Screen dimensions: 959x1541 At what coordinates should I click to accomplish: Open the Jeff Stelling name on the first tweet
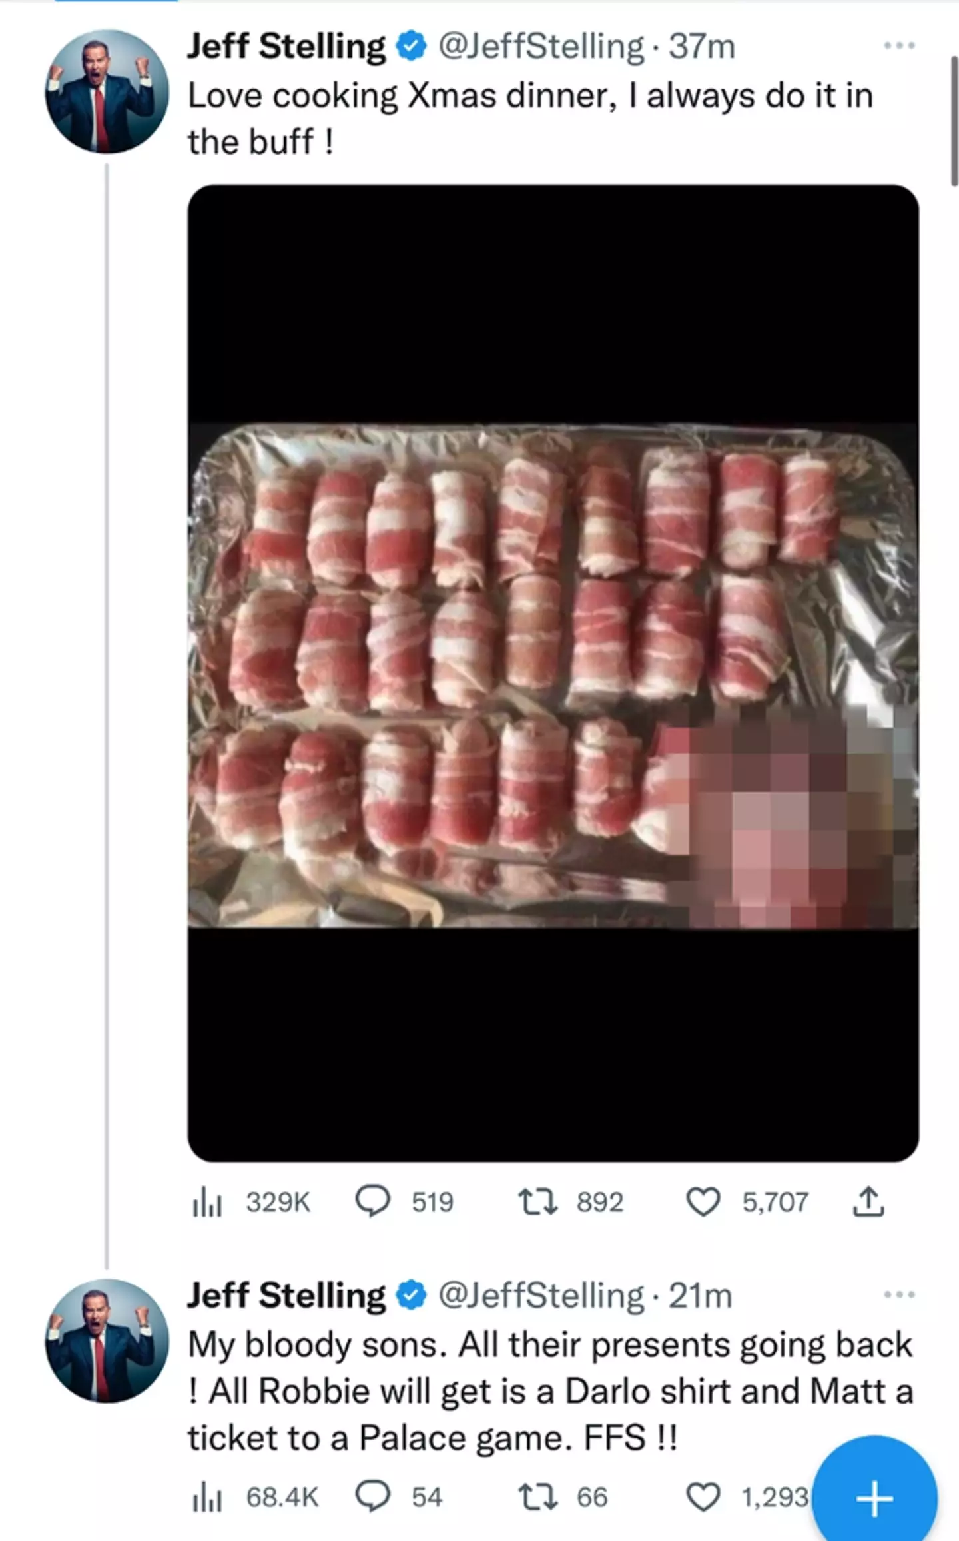pyautogui.click(x=286, y=47)
